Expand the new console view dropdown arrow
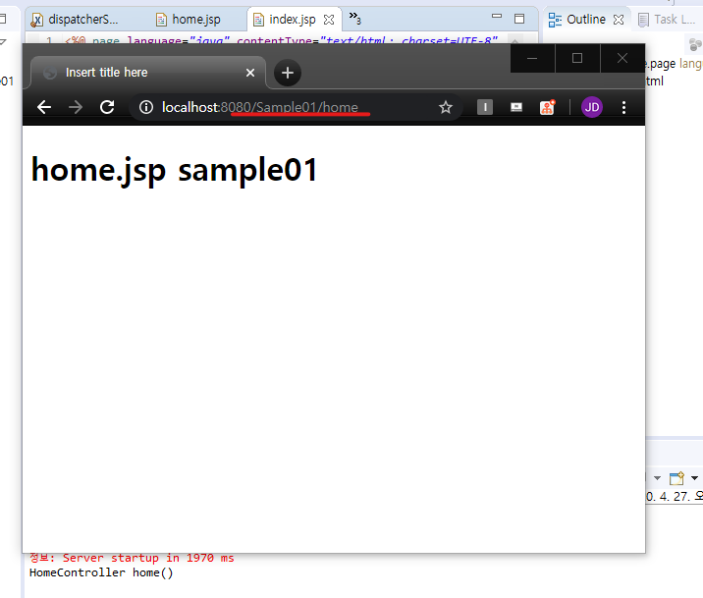Image resolution: width=703 pixels, height=598 pixels. click(x=694, y=478)
